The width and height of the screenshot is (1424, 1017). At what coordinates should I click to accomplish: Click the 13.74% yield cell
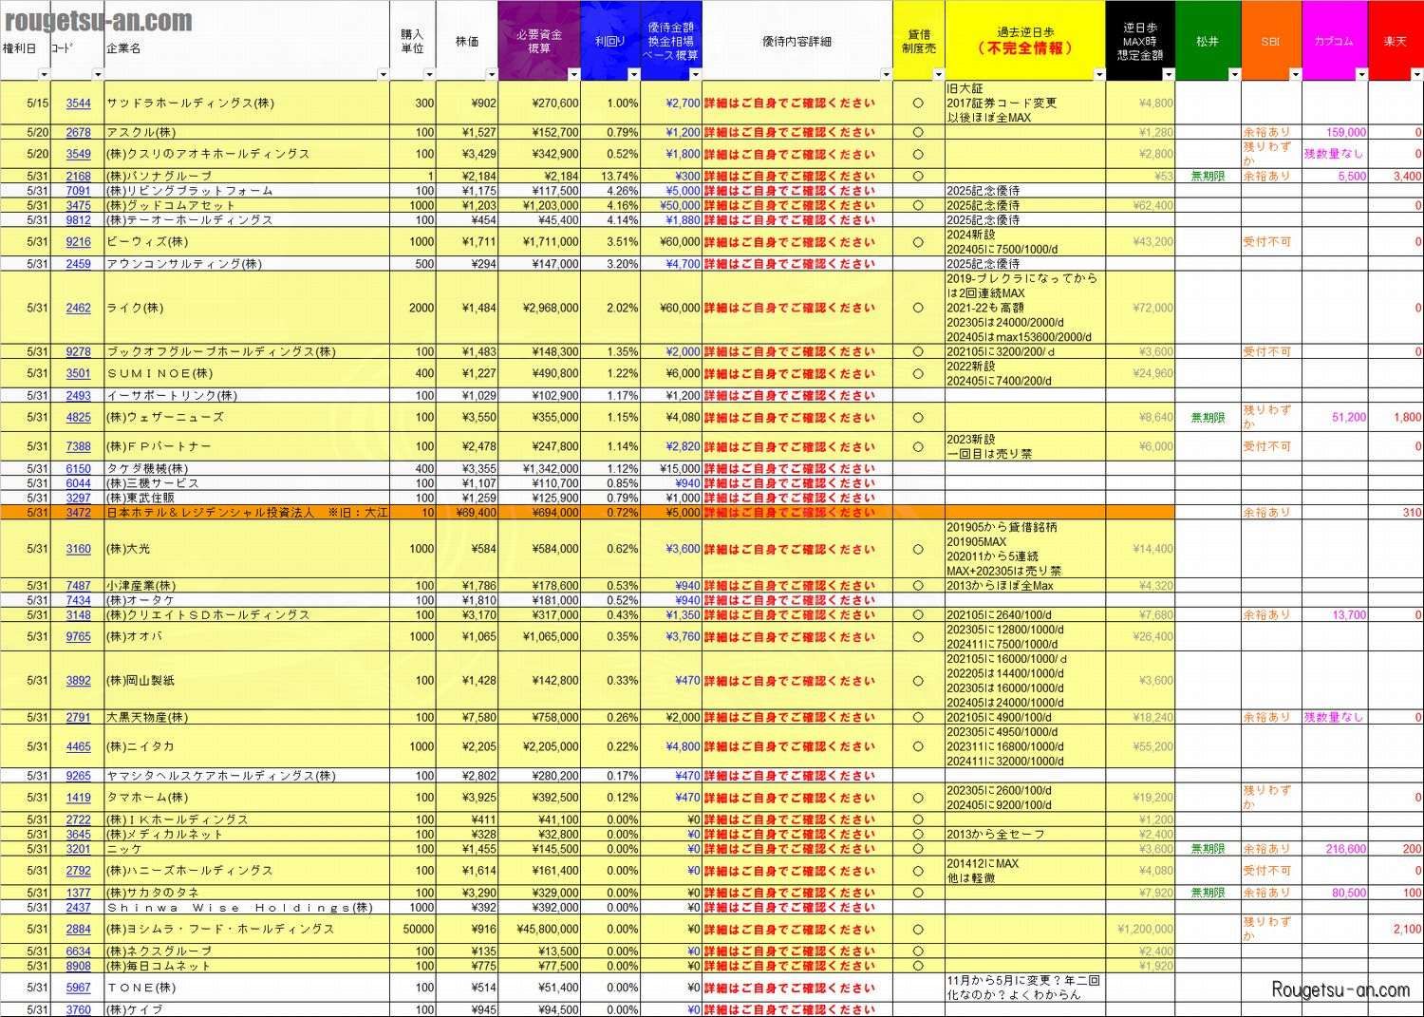click(610, 177)
